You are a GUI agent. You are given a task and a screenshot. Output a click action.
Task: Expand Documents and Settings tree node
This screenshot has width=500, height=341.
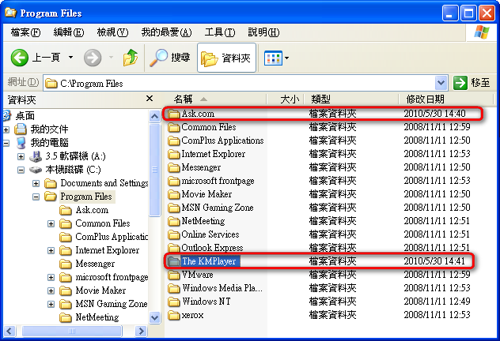point(36,184)
